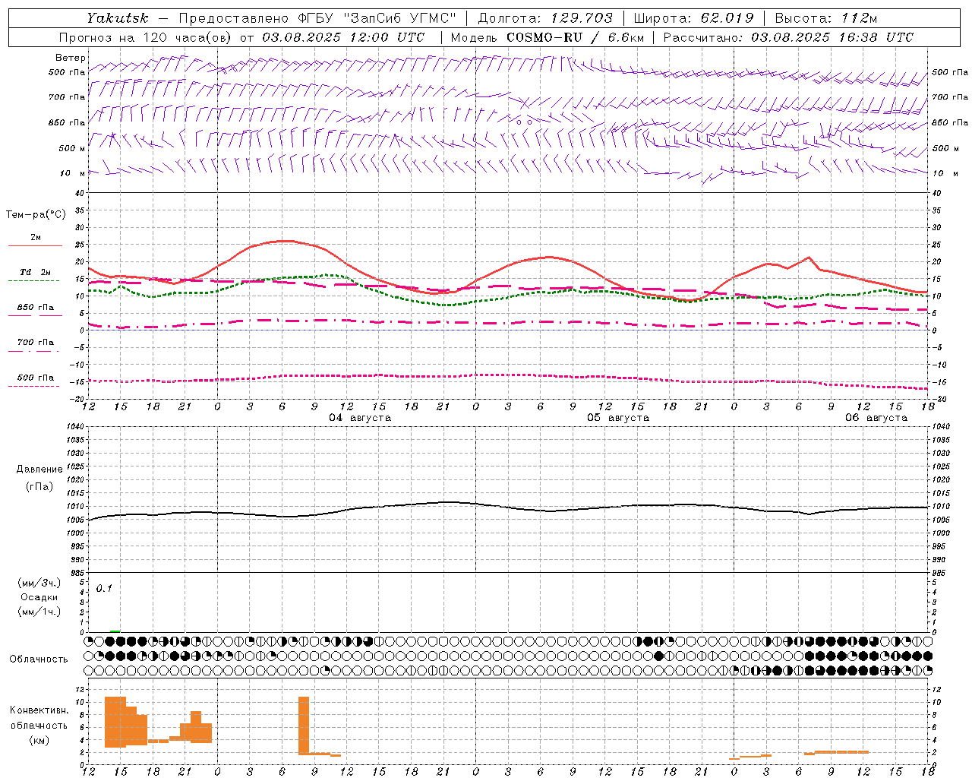Click the Высота: 112м value

826,18
